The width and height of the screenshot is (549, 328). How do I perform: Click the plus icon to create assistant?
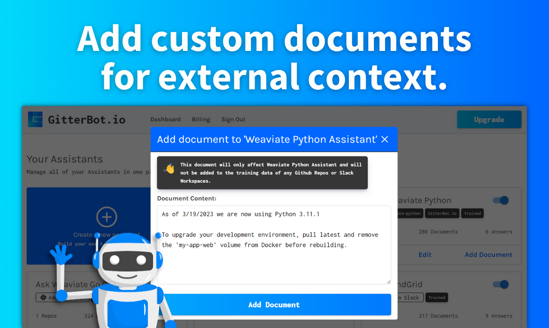click(x=107, y=217)
